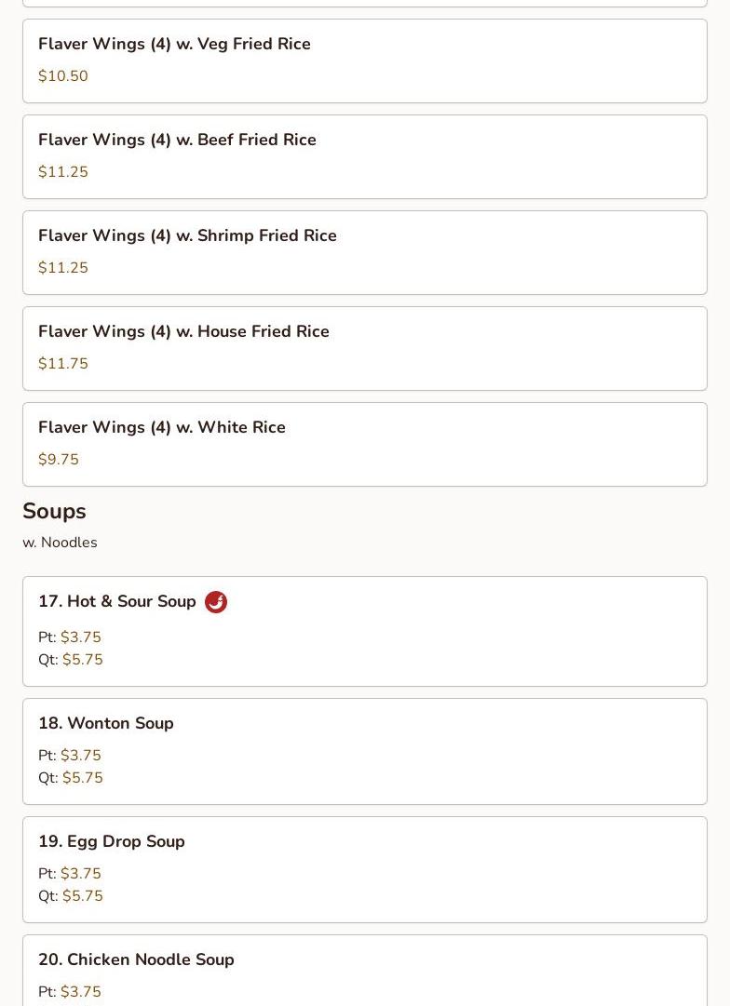This screenshot has width=730, height=1006.
Task: Choose the pint size of Egg Drop Soup
Action: pyautogui.click(x=80, y=874)
